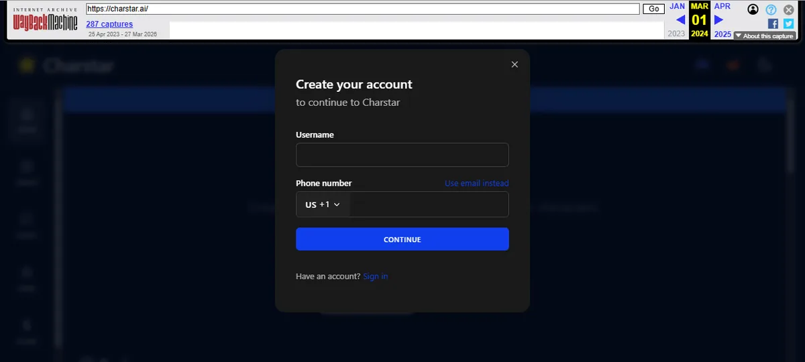The height and width of the screenshot is (362, 805).
Task: Open the 287 captures link
Action: (109, 24)
